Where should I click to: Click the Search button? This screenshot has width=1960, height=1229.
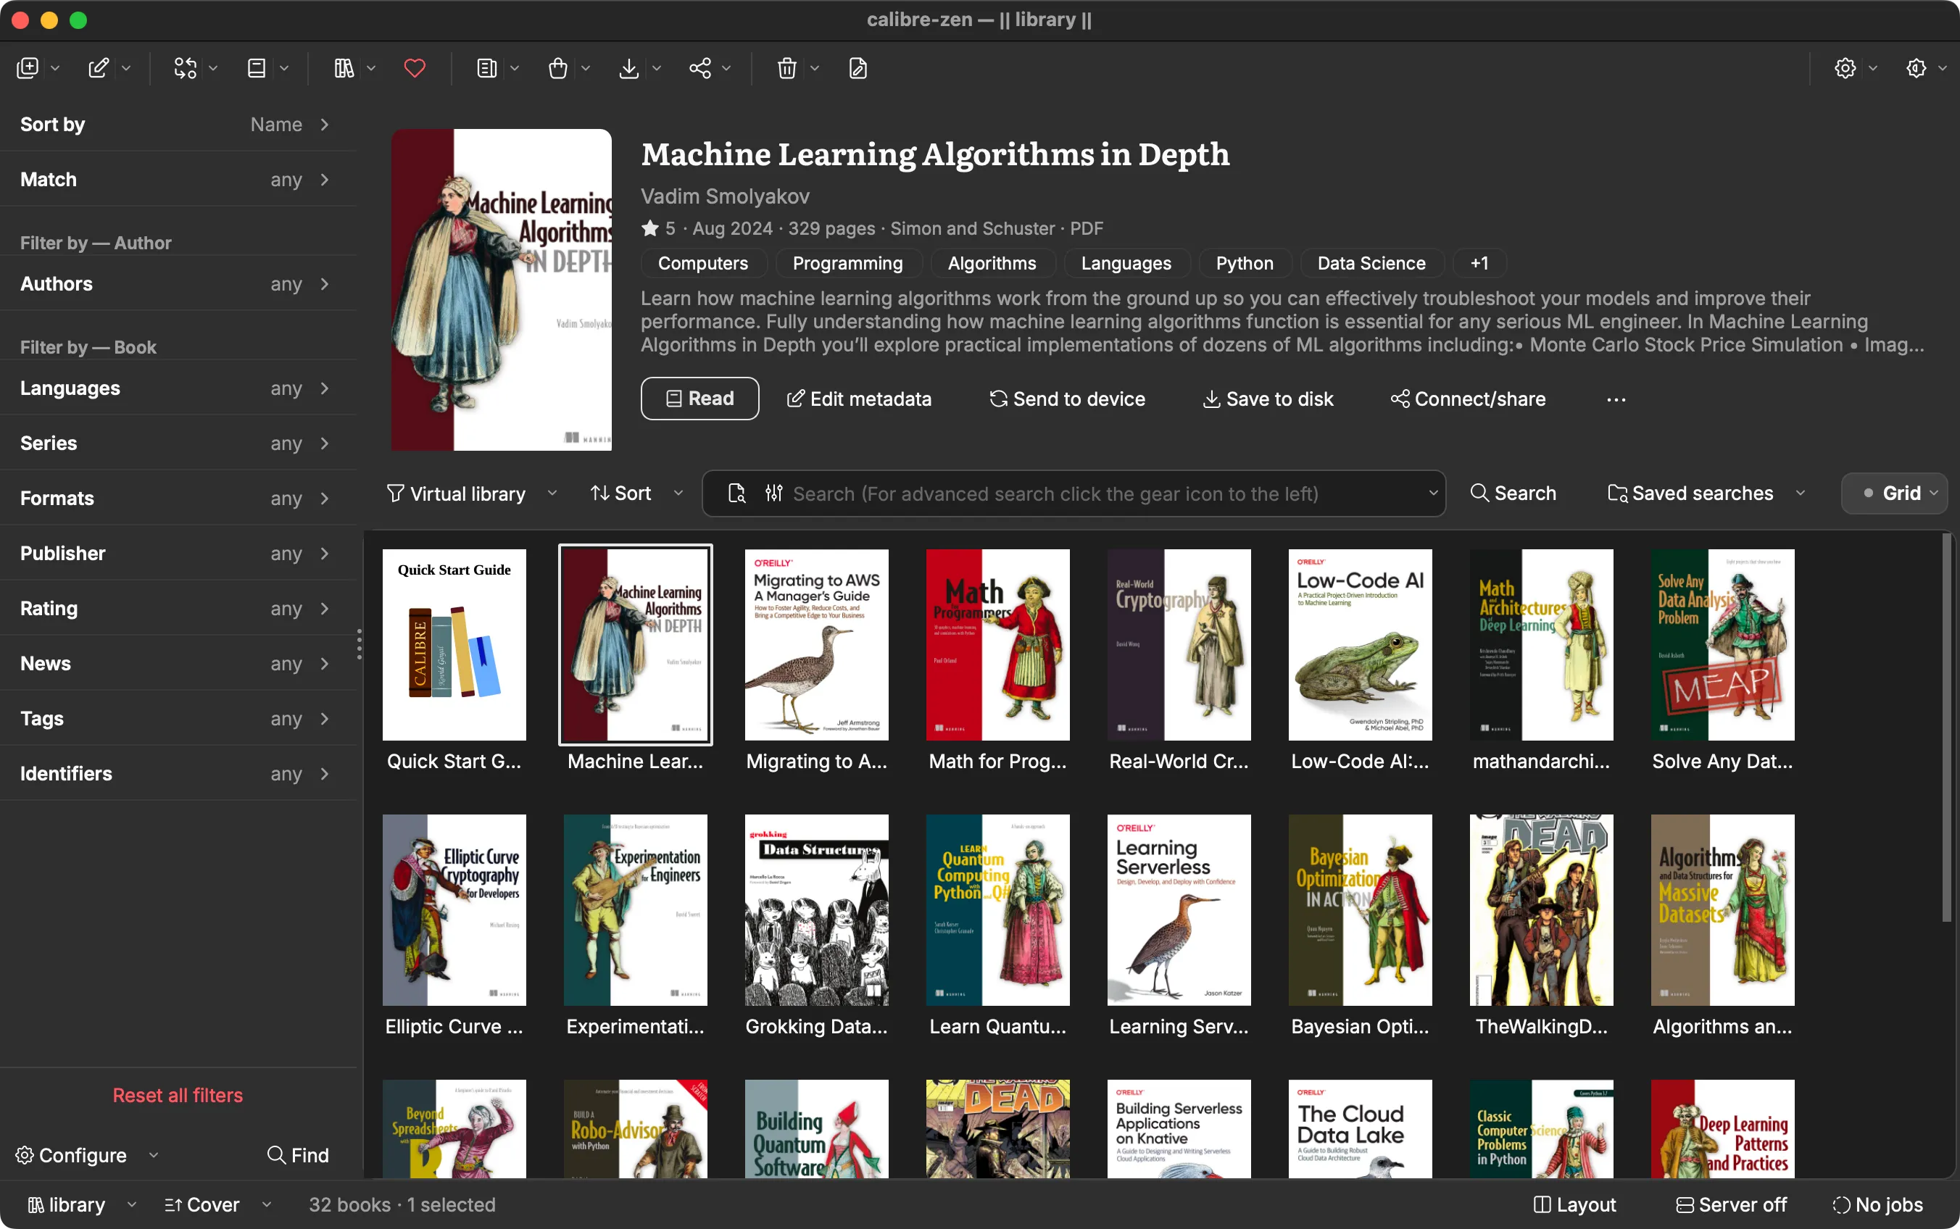point(1513,493)
